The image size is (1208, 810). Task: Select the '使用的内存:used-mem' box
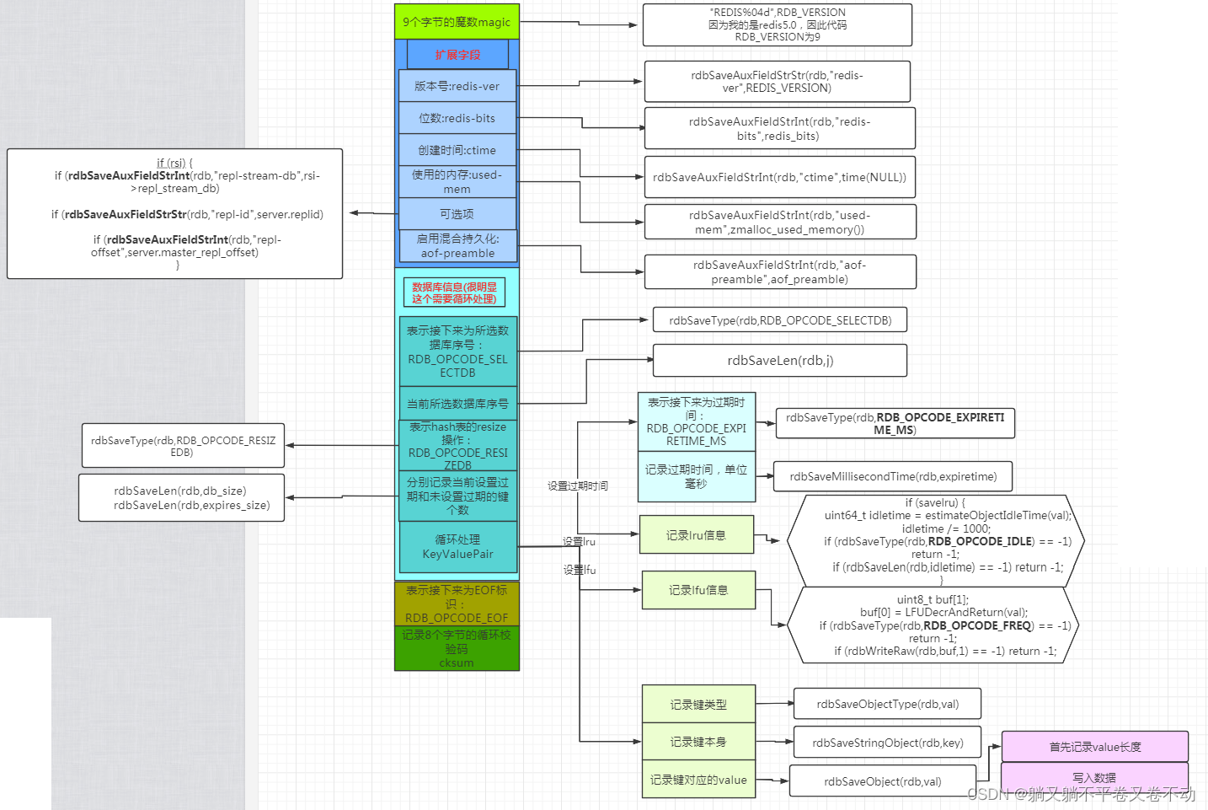click(457, 182)
